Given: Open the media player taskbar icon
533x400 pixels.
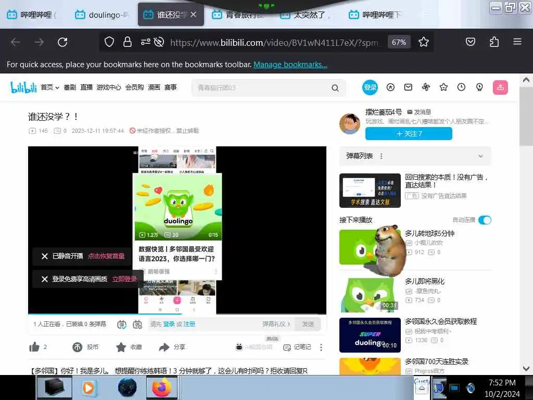Looking at the screenshot, I should (x=88, y=387).
